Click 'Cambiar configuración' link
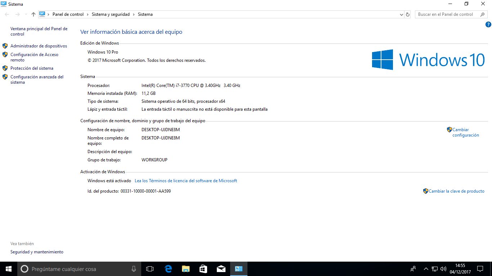The image size is (492, 276). pos(466,133)
